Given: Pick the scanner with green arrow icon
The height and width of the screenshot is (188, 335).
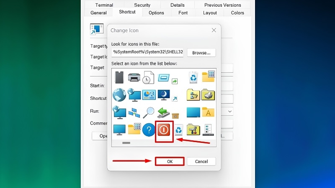Looking at the screenshot, I should coord(163,112).
